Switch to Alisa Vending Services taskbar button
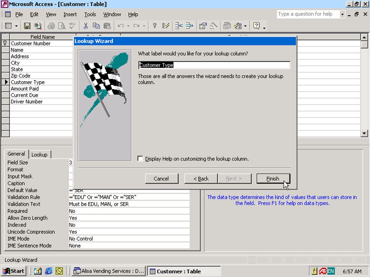 (x=109, y=271)
